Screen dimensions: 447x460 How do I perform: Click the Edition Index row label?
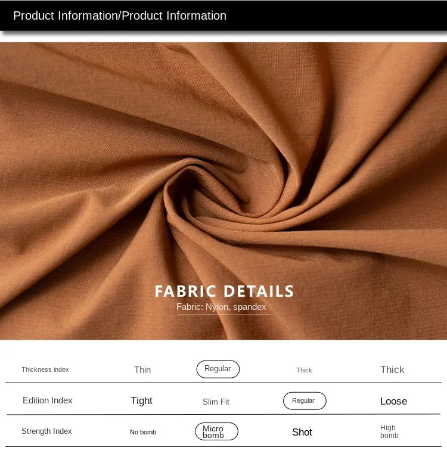tap(48, 400)
